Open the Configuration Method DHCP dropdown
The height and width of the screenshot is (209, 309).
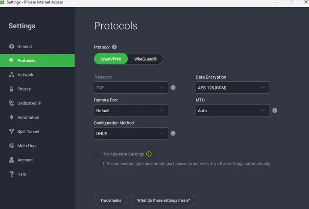click(131, 134)
